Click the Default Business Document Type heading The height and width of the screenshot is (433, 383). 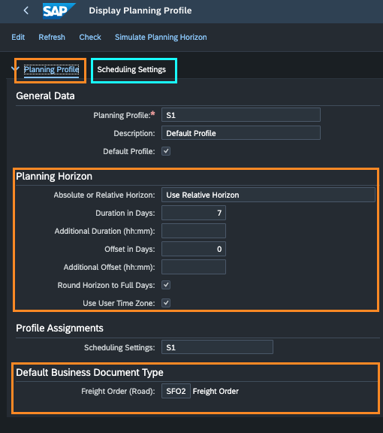pos(89,372)
